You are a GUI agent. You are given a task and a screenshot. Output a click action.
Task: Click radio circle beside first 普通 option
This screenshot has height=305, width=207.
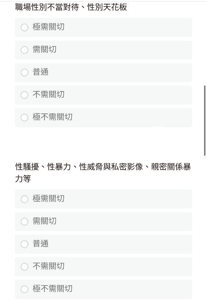pyautogui.click(x=24, y=72)
